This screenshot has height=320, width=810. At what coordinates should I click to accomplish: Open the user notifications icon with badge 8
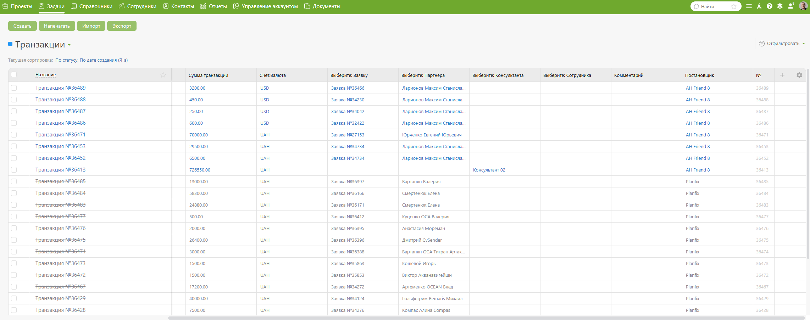point(791,6)
